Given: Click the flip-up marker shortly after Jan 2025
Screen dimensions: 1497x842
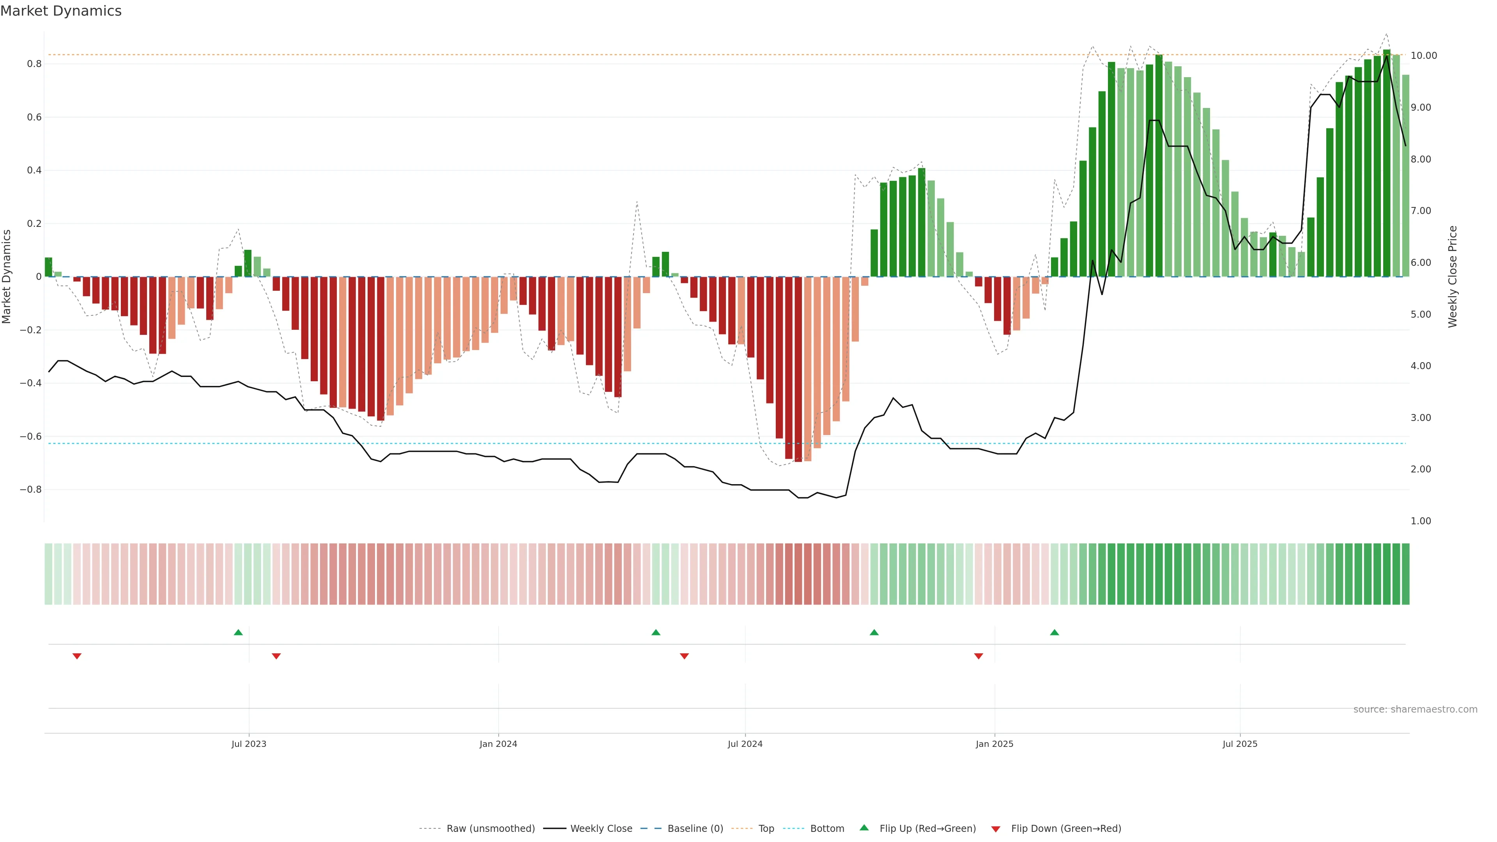Looking at the screenshot, I should pyautogui.click(x=1055, y=632).
